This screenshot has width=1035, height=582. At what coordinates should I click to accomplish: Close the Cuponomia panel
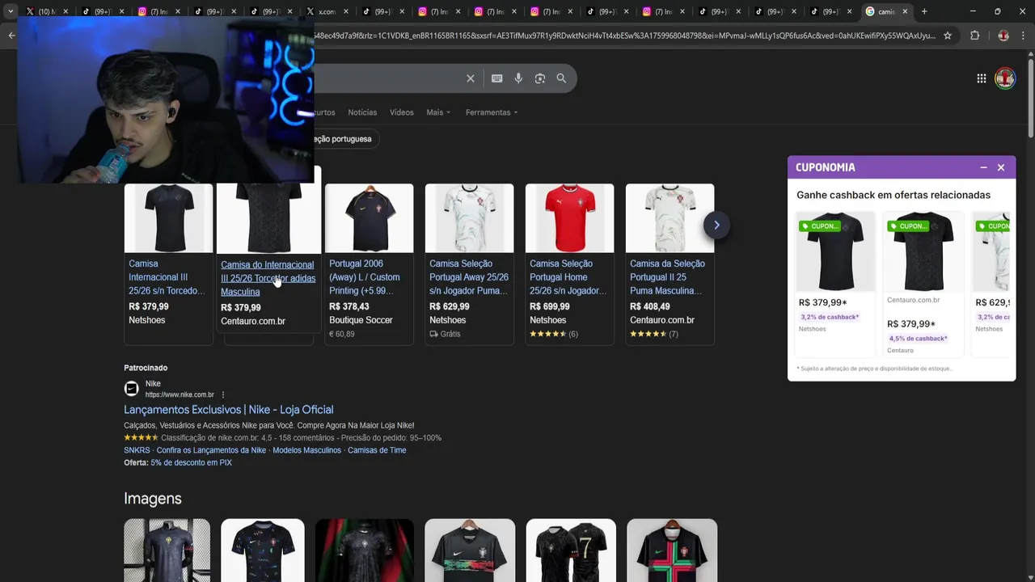1001,167
